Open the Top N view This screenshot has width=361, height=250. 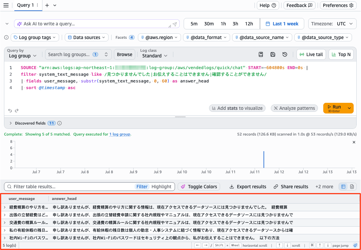[341, 54]
